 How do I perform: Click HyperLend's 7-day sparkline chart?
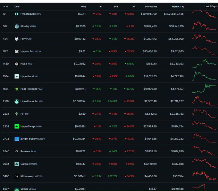(204, 76)
